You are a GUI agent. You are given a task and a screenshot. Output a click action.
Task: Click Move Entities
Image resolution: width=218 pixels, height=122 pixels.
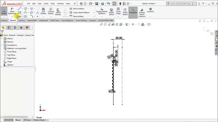tap(77, 17)
